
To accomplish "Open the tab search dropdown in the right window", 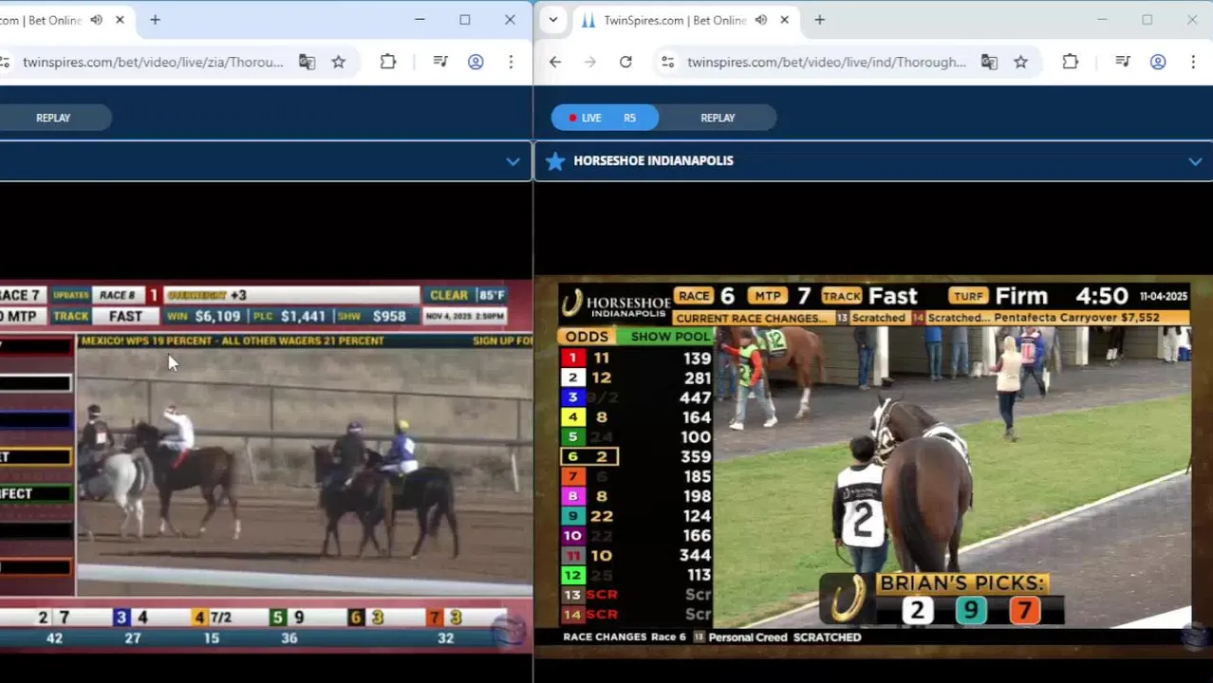I will (553, 20).
